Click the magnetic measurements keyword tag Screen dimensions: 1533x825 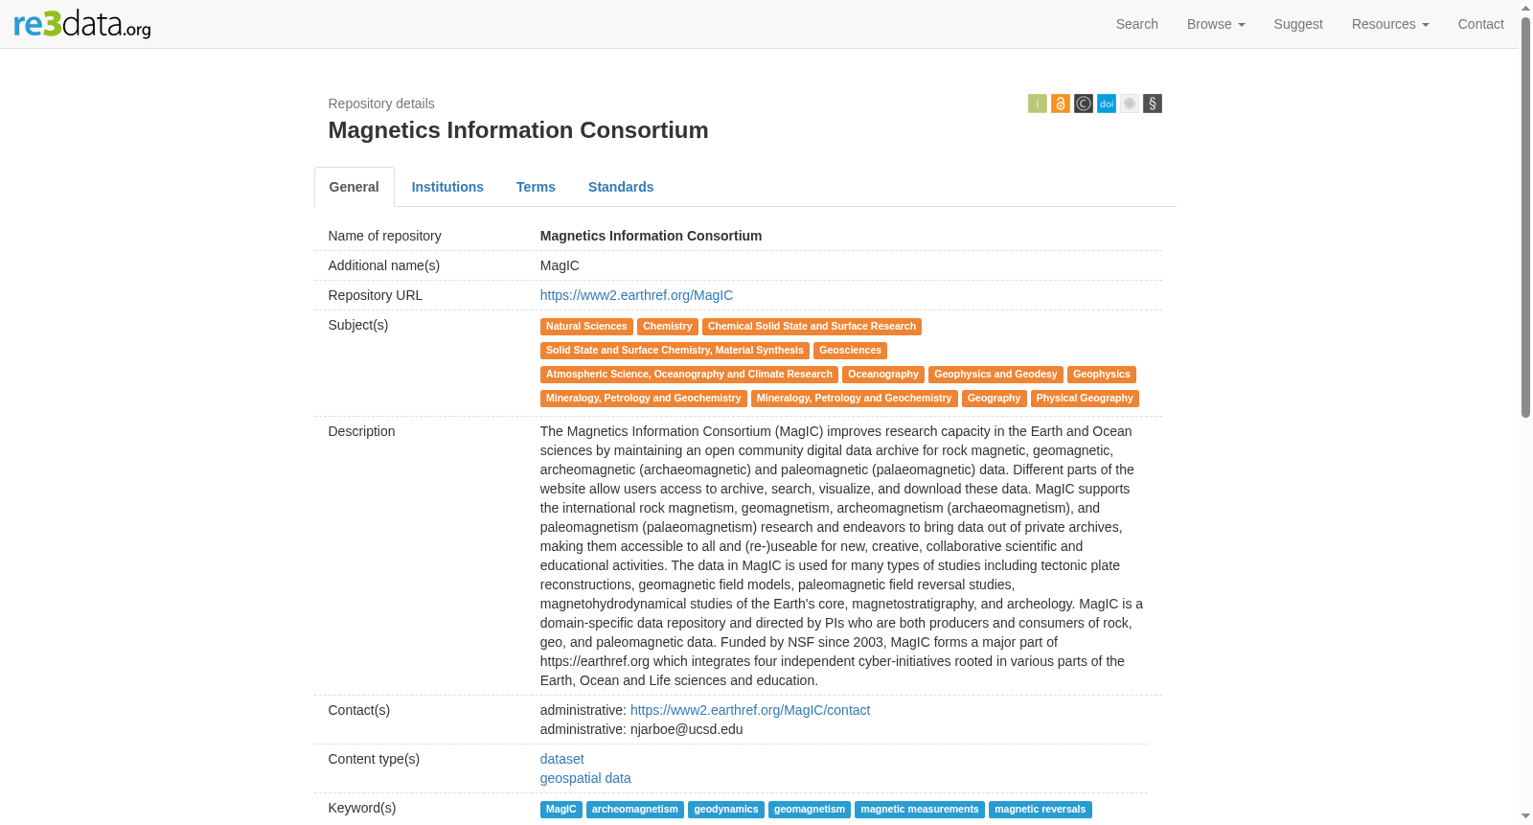[x=920, y=810]
